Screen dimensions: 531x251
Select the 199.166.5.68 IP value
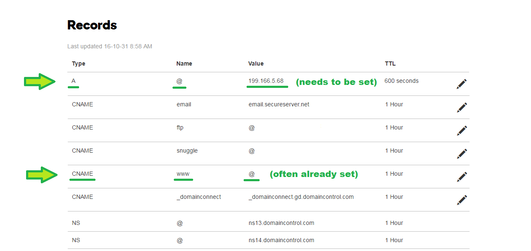266,81
